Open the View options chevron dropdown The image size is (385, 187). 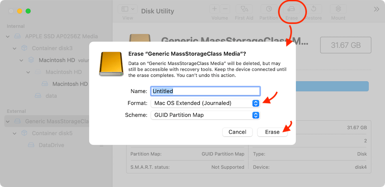point(133,9)
